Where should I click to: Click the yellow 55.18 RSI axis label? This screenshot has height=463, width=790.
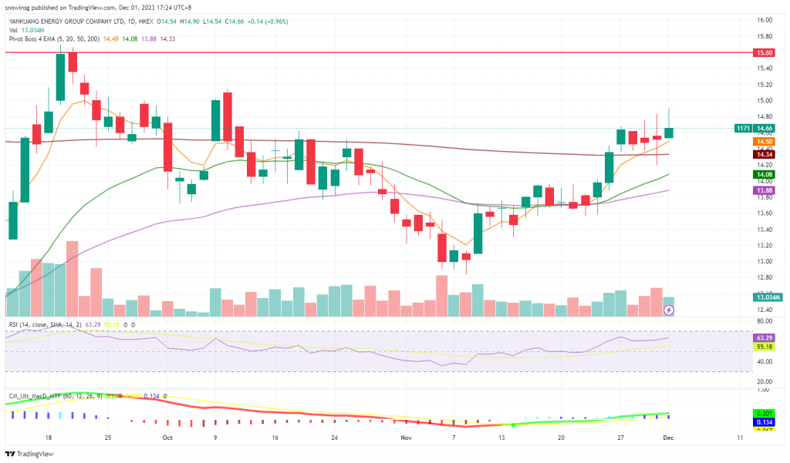[765, 347]
